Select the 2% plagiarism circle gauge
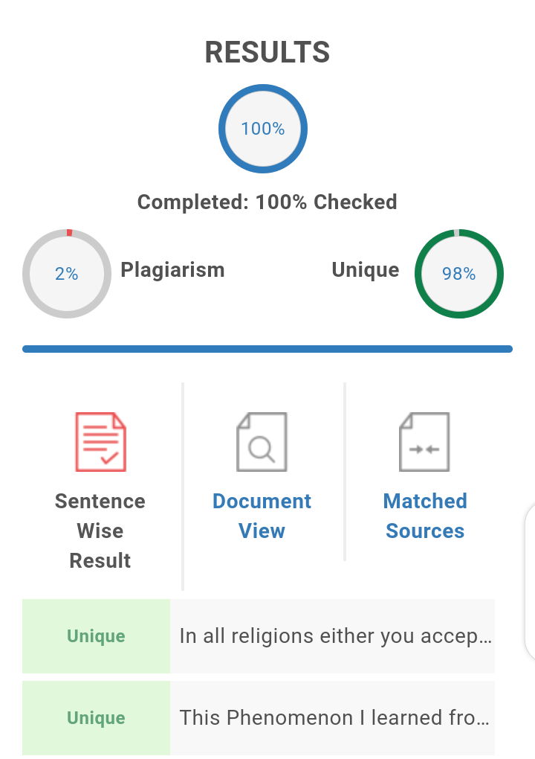 (67, 274)
